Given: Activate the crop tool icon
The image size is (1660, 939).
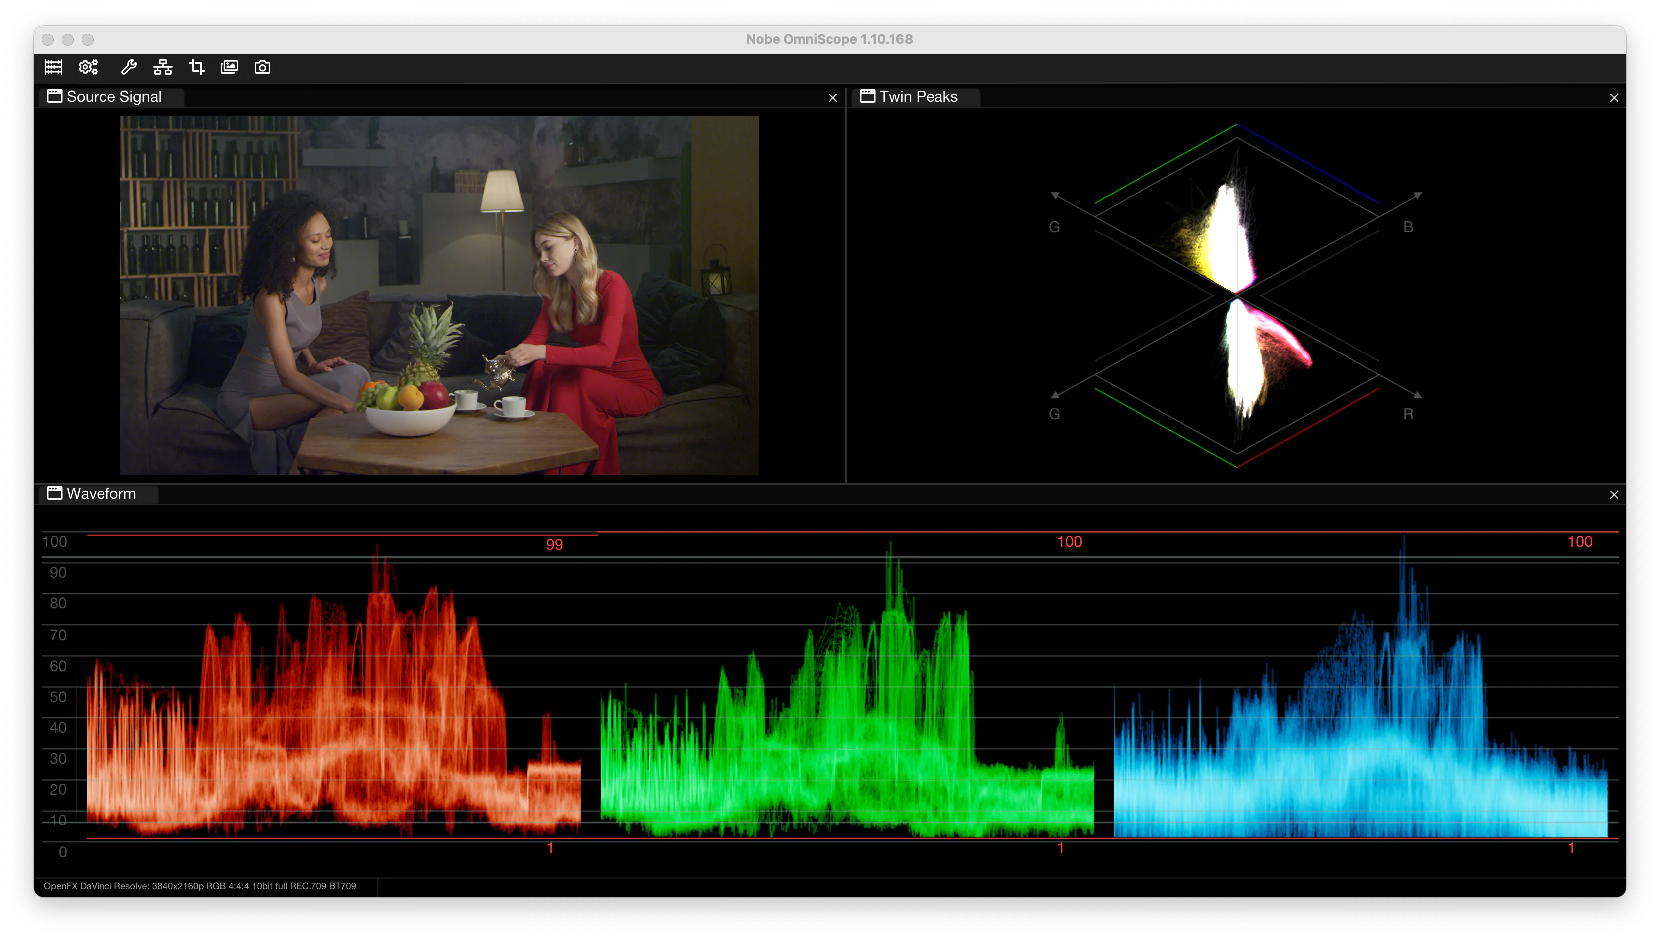Looking at the screenshot, I should pyautogui.click(x=197, y=67).
